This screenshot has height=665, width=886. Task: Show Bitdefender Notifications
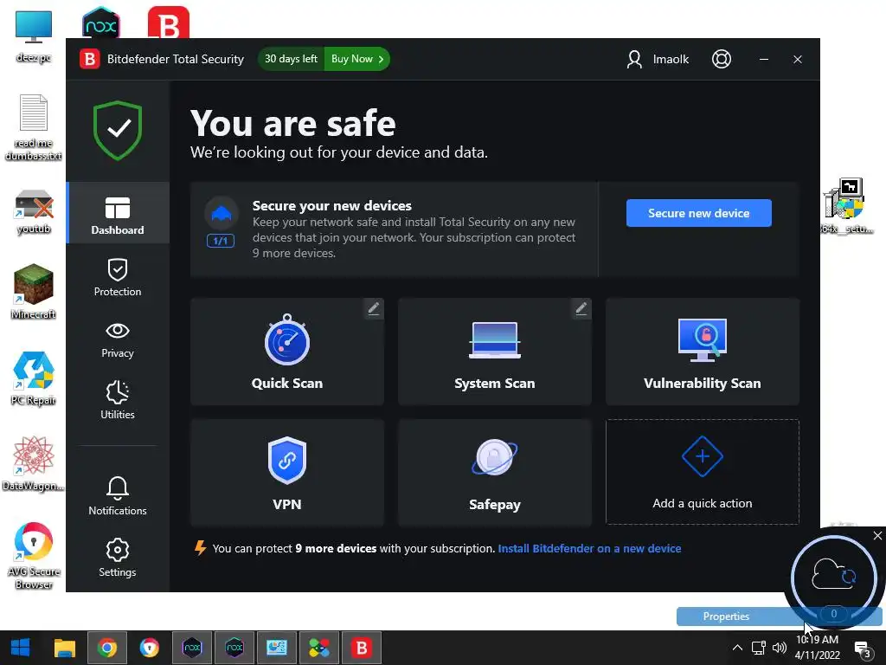click(x=118, y=496)
